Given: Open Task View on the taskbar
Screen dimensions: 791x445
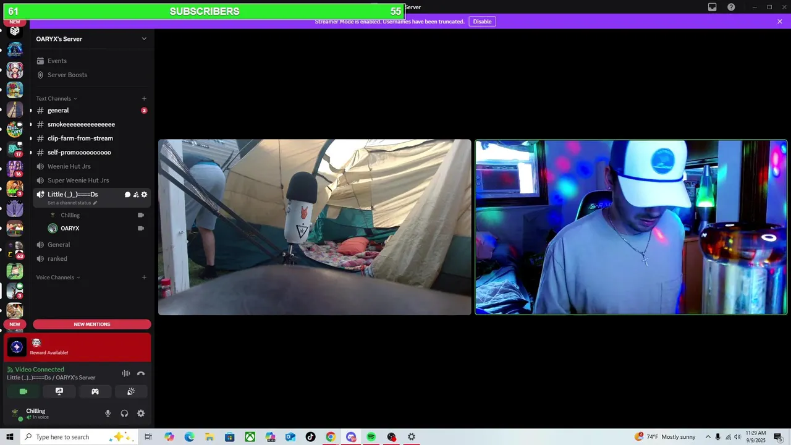Looking at the screenshot, I should 148,437.
